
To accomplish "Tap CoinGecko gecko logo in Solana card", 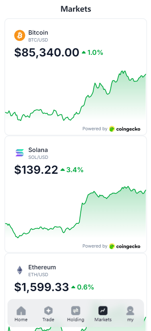I will [x=112, y=246].
